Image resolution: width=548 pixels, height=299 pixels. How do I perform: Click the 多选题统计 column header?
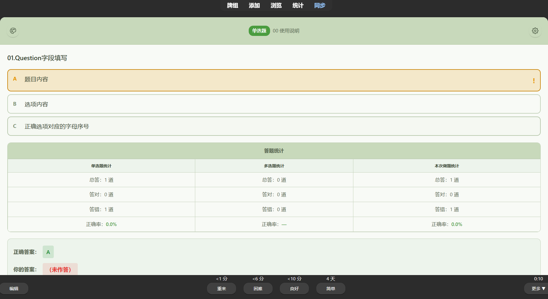[274, 166]
